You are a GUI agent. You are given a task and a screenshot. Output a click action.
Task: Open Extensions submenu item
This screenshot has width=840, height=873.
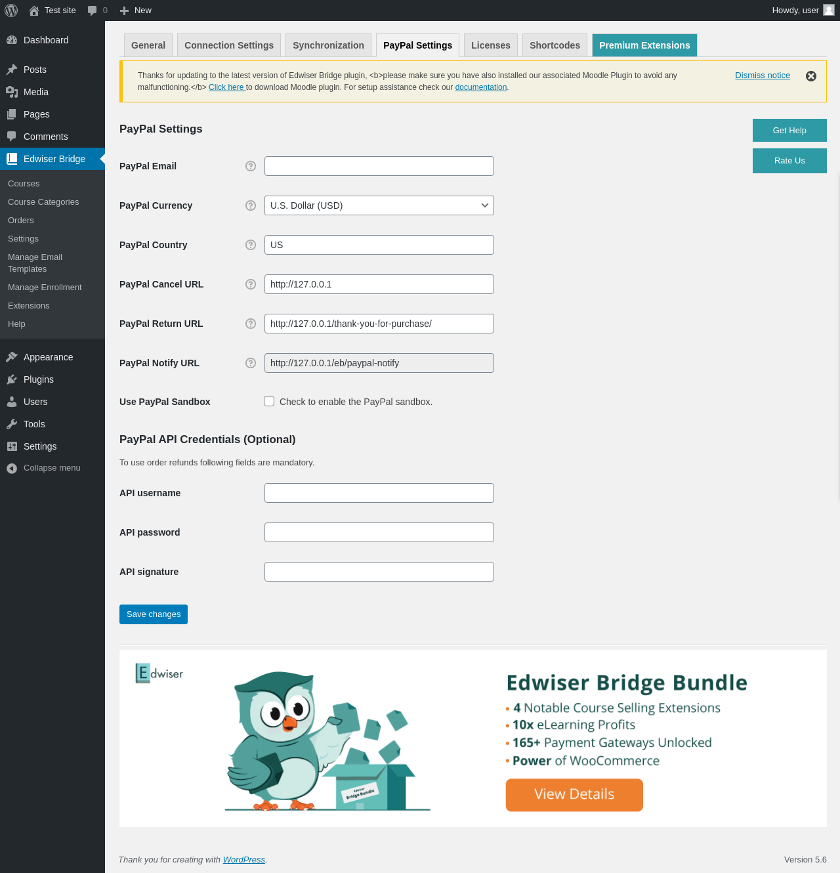point(29,306)
